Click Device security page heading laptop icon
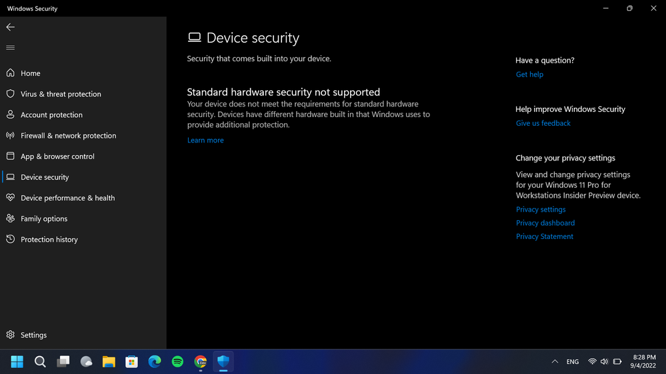This screenshot has height=374, width=666. (195, 37)
